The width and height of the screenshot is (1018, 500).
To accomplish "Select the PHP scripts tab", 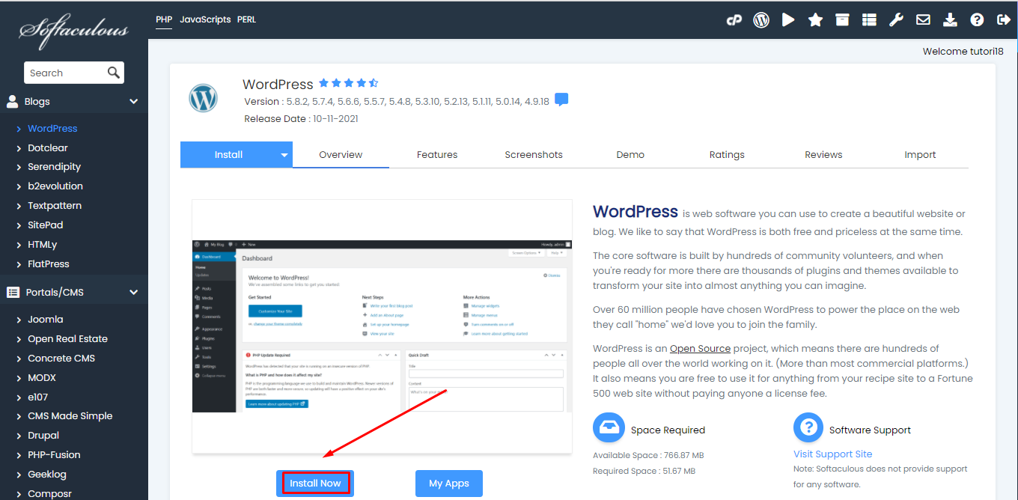I will [x=164, y=19].
